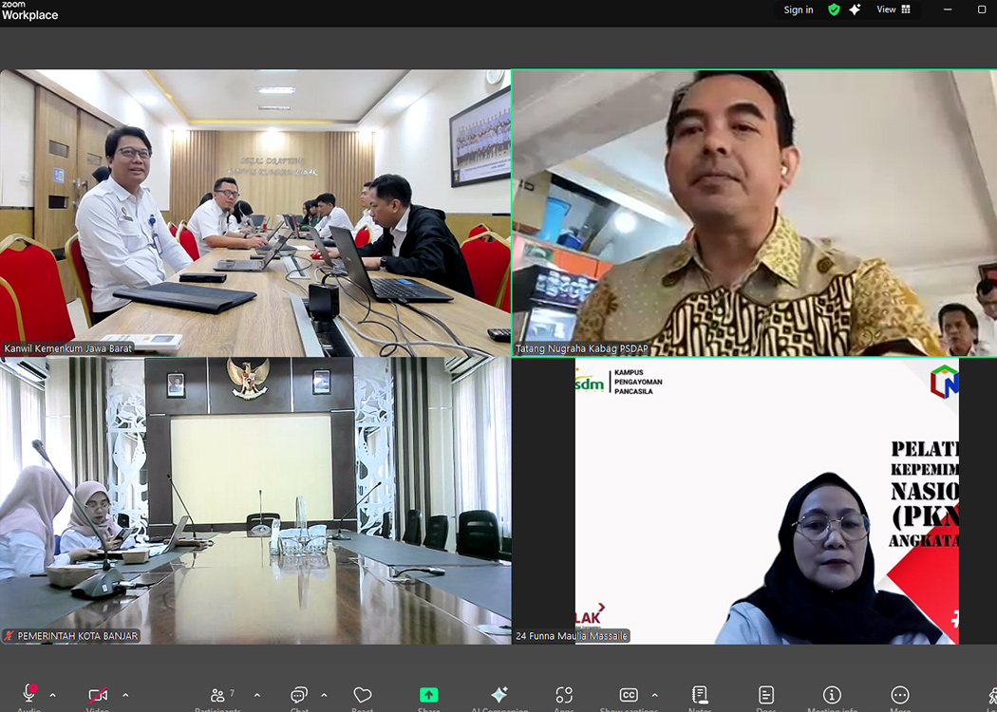Open the Apps panel
997x712 pixels.
pos(563,696)
